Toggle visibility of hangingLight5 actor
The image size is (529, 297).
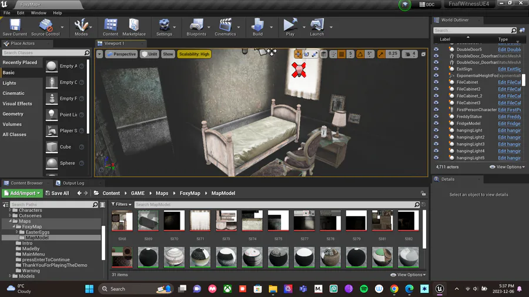coord(436,157)
